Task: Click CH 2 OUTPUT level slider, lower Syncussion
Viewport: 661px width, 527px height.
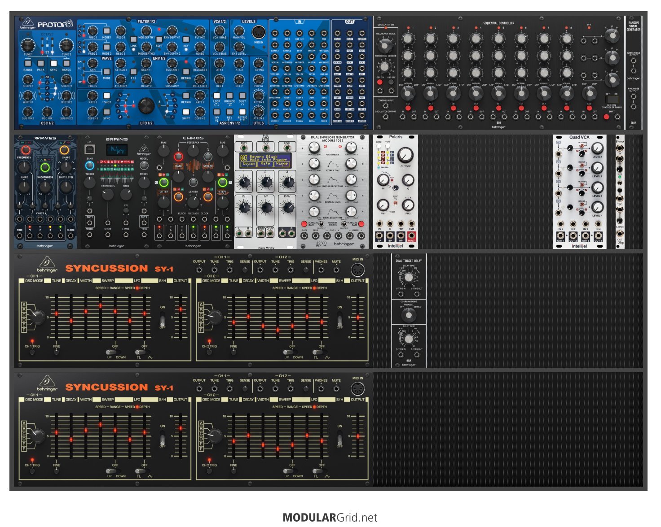Action: tap(358, 435)
